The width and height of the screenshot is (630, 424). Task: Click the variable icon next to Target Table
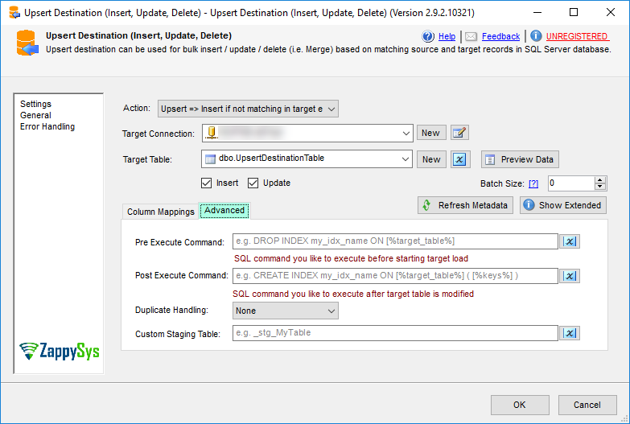click(x=459, y=159)
